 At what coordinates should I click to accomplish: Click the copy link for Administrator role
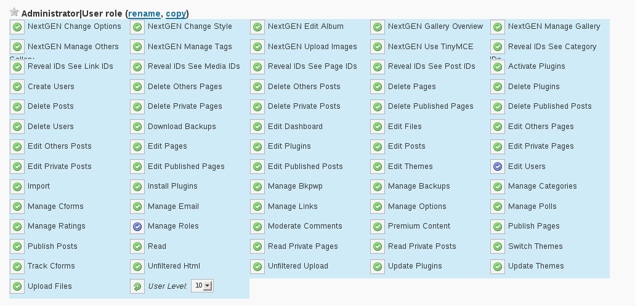[x=176, y=14]
